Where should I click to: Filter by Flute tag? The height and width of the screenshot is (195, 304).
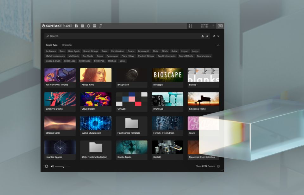pyautogui.click(x=155, y=51)
